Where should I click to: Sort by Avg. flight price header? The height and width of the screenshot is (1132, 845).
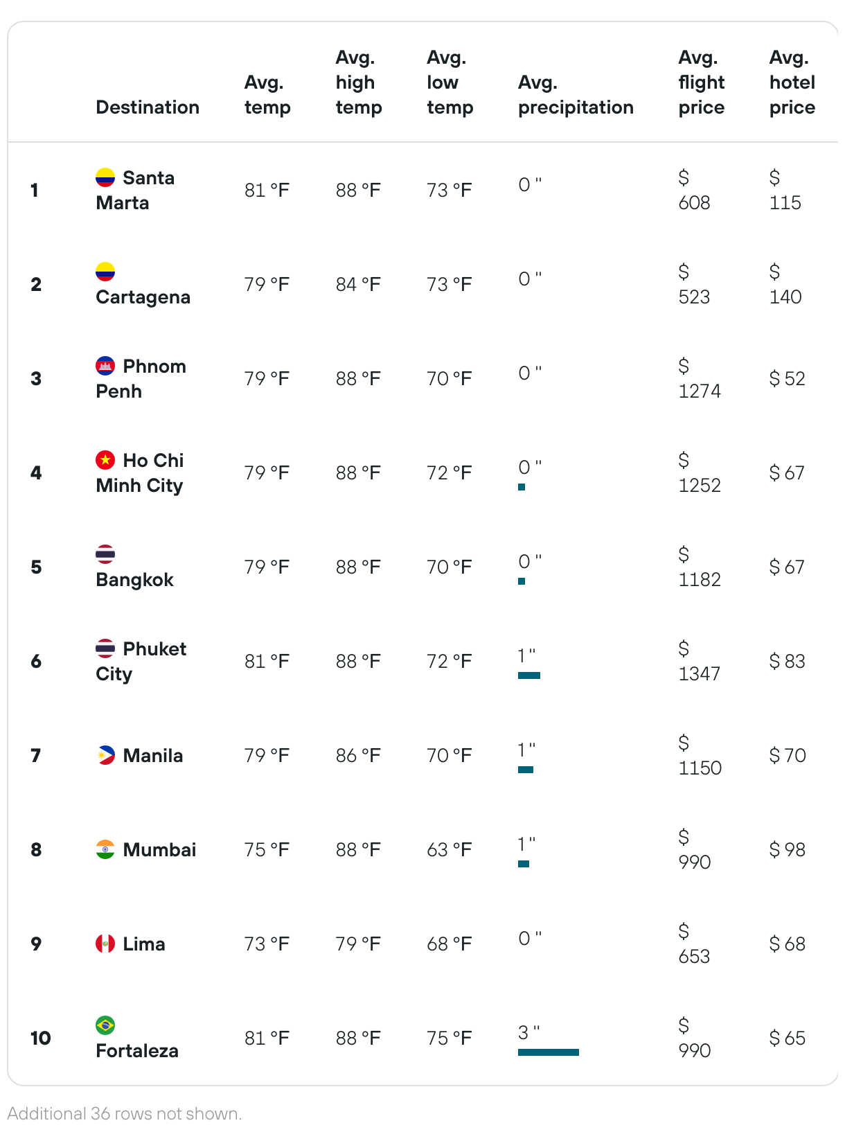pyautogui.click(x=702, y=82)
